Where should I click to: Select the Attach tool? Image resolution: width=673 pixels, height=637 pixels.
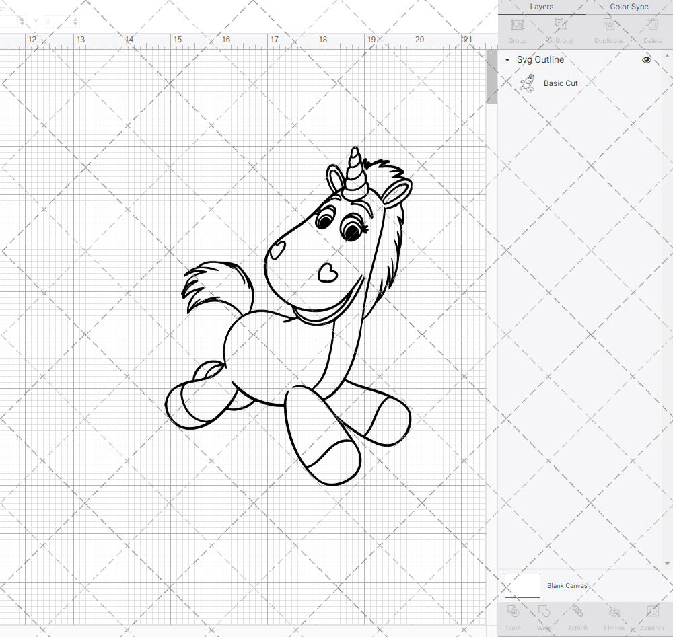(x=577, y=611)
